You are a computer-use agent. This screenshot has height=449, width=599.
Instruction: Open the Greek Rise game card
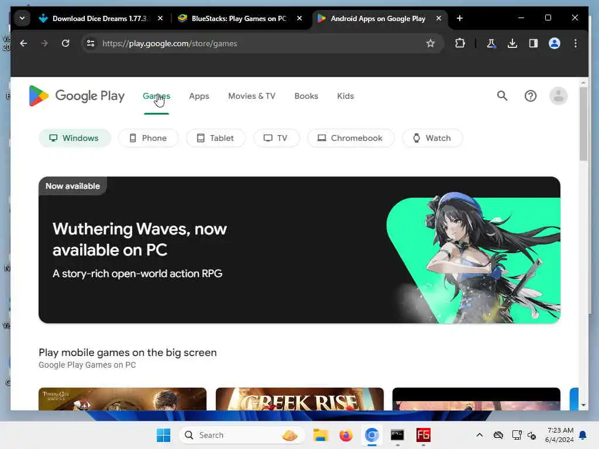[x=299, y=399]
